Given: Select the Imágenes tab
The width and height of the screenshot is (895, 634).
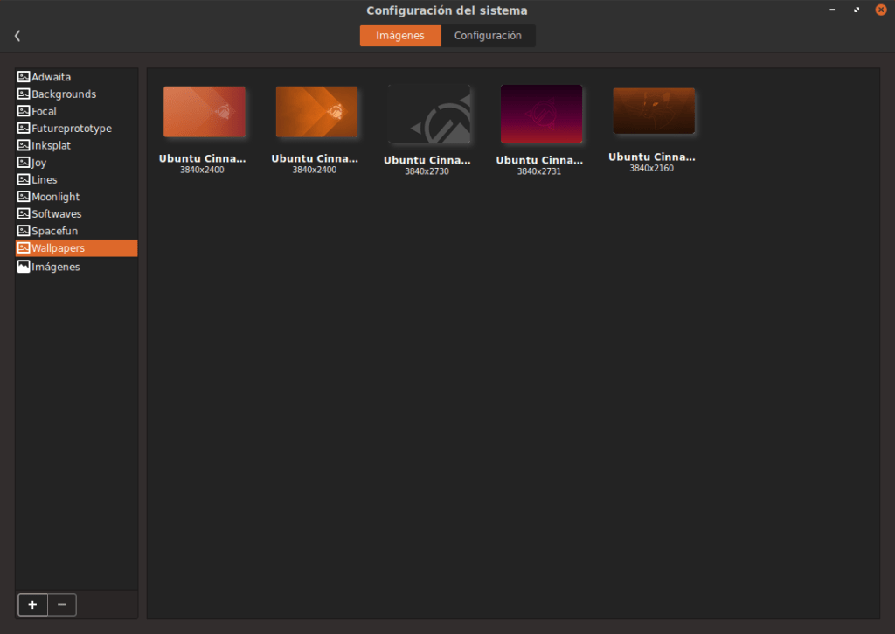Looking at the screenshot, I should (x=400, y=36).
